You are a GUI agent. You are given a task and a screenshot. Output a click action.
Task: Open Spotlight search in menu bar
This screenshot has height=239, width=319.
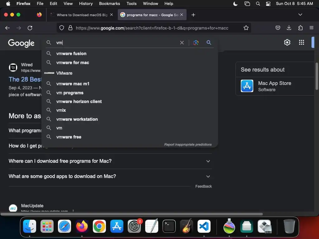click(x=258, y=4)
